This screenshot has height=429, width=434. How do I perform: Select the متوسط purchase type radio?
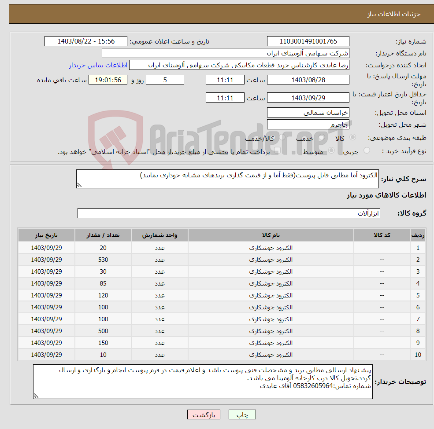331,150
